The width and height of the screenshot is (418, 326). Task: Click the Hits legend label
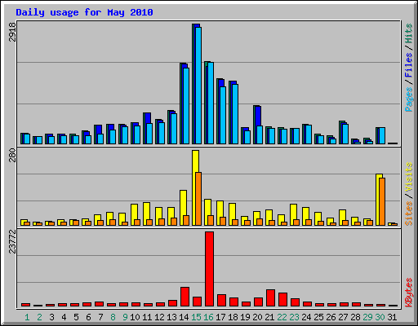(409, 33)
